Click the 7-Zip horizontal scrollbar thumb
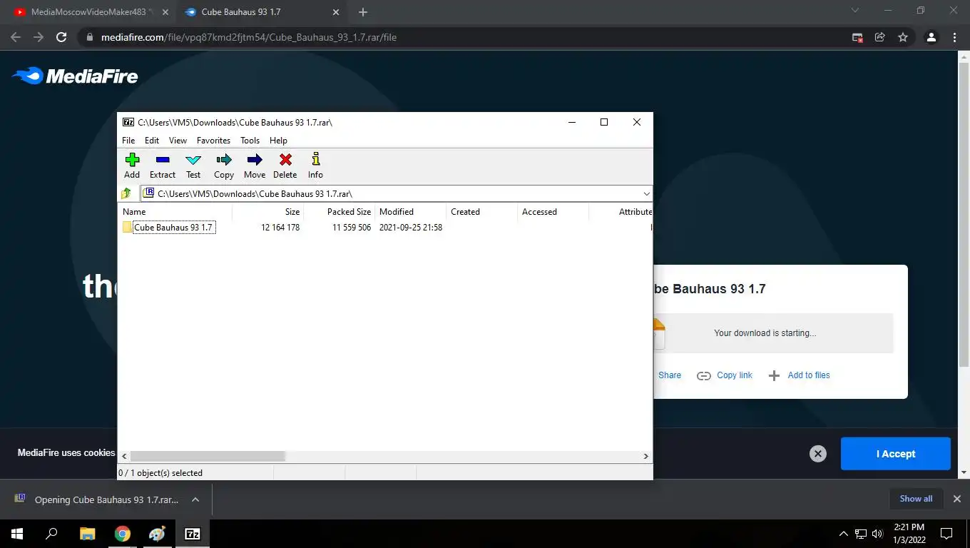This screenshot has height=548, width=970. [x=208, y=456]
